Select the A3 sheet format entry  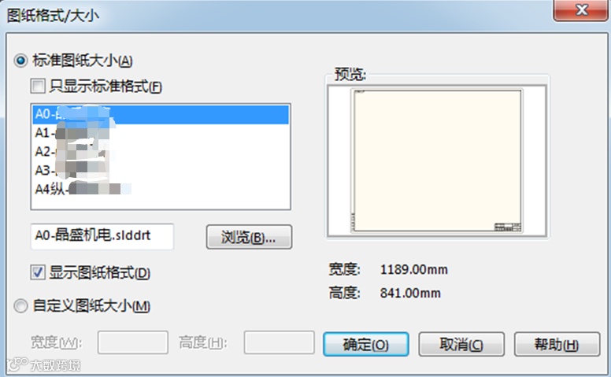161,170
